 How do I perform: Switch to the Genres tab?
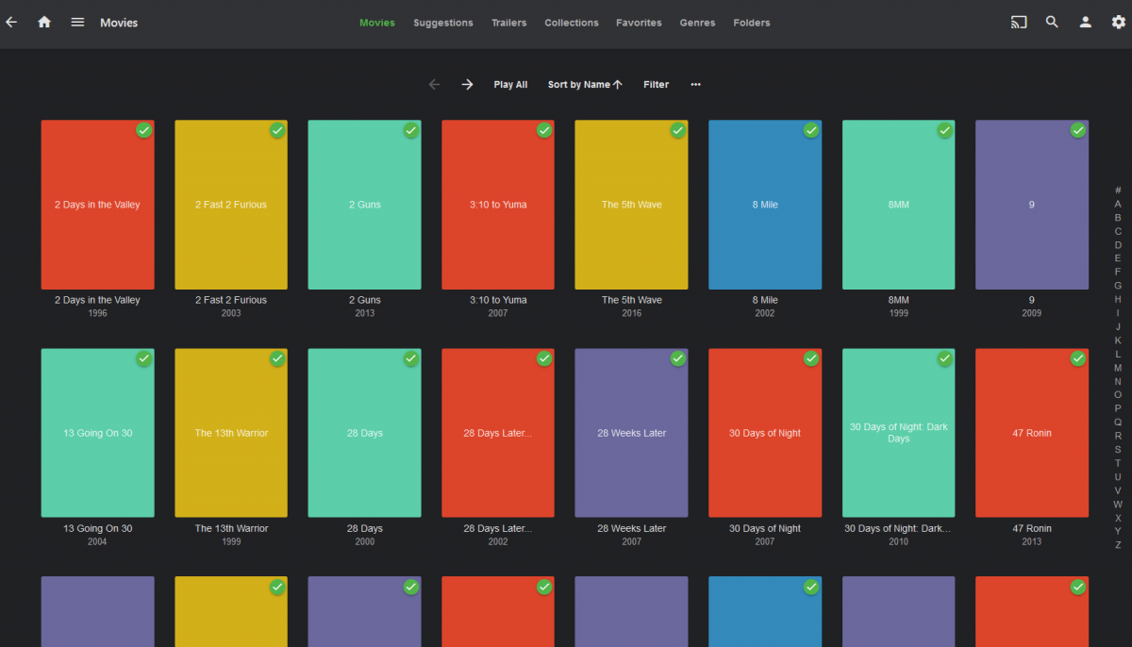click(697, 23)
